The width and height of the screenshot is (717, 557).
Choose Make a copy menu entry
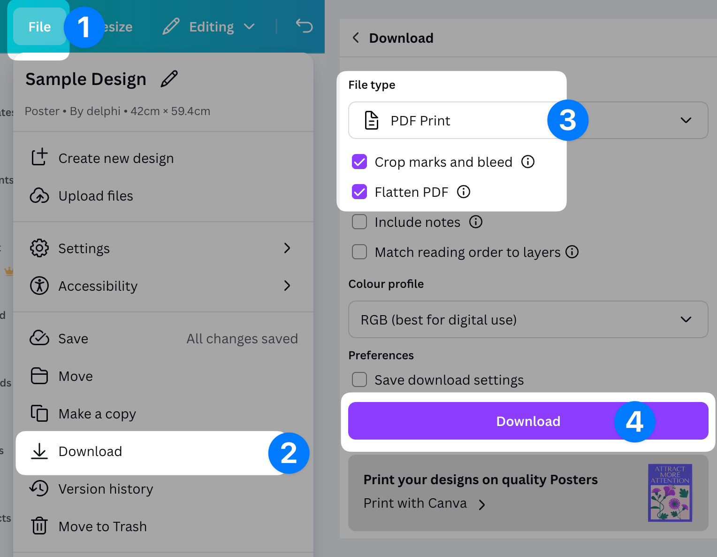click(x=97, y=414)
